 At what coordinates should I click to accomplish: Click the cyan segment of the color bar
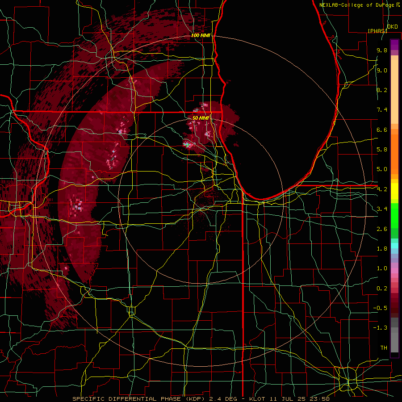pyautogui.click(x=394, y=246)
